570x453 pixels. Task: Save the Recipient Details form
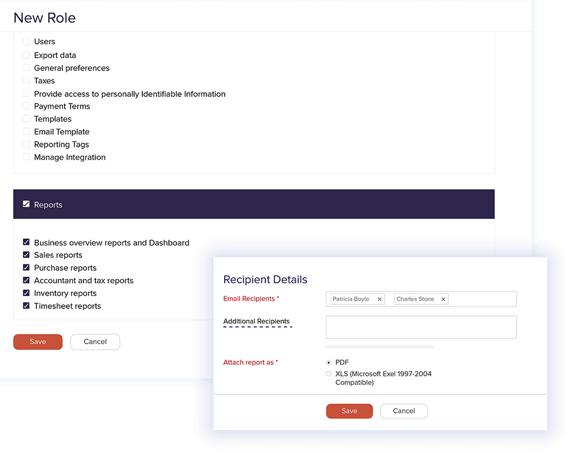(349, 411)
